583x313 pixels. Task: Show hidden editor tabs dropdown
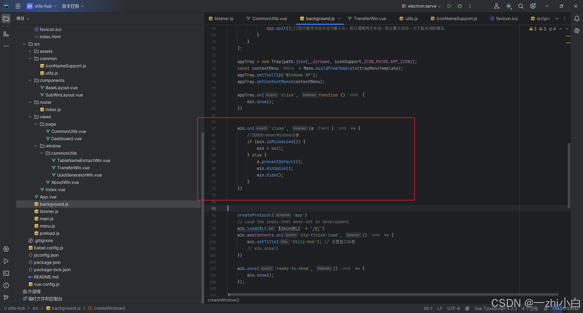click(557, 19)
